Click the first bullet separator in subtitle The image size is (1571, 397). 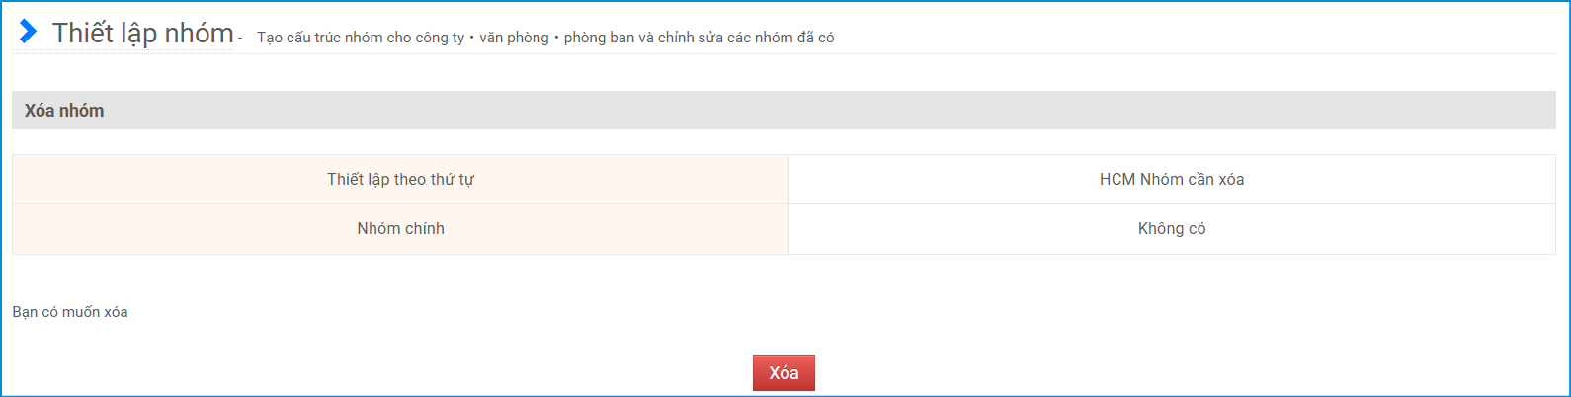click(x=472, y=38)
